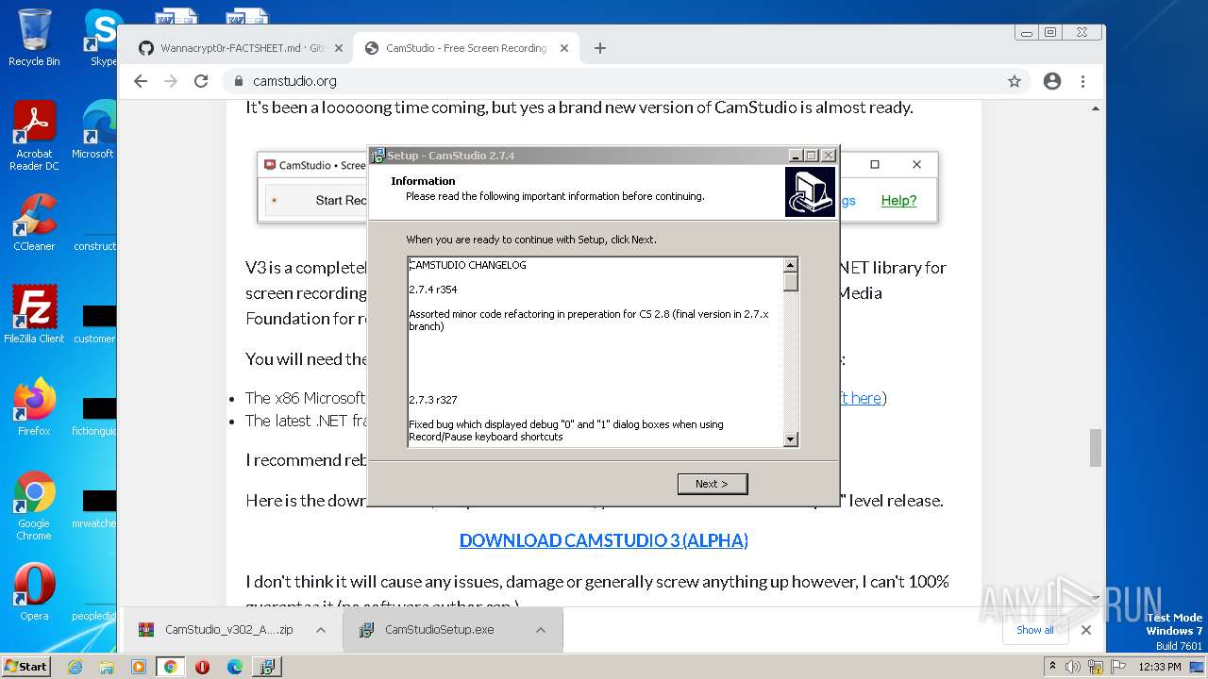Open Google Chrome desktop shortcut
1208x679 pixels.
pyautogui.click(x=34, y=506)
